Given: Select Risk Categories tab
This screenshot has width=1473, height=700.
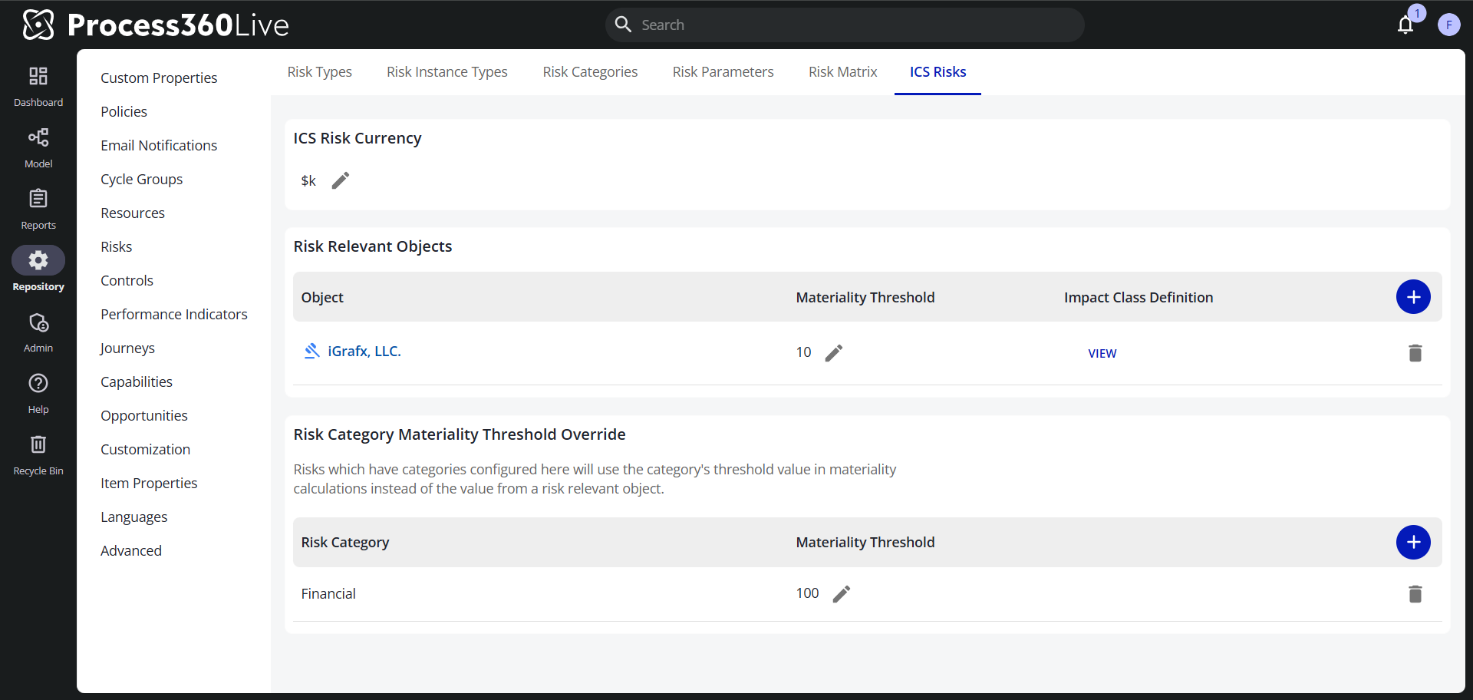Looking at the screenshot, I should click(x=590, y=71).
